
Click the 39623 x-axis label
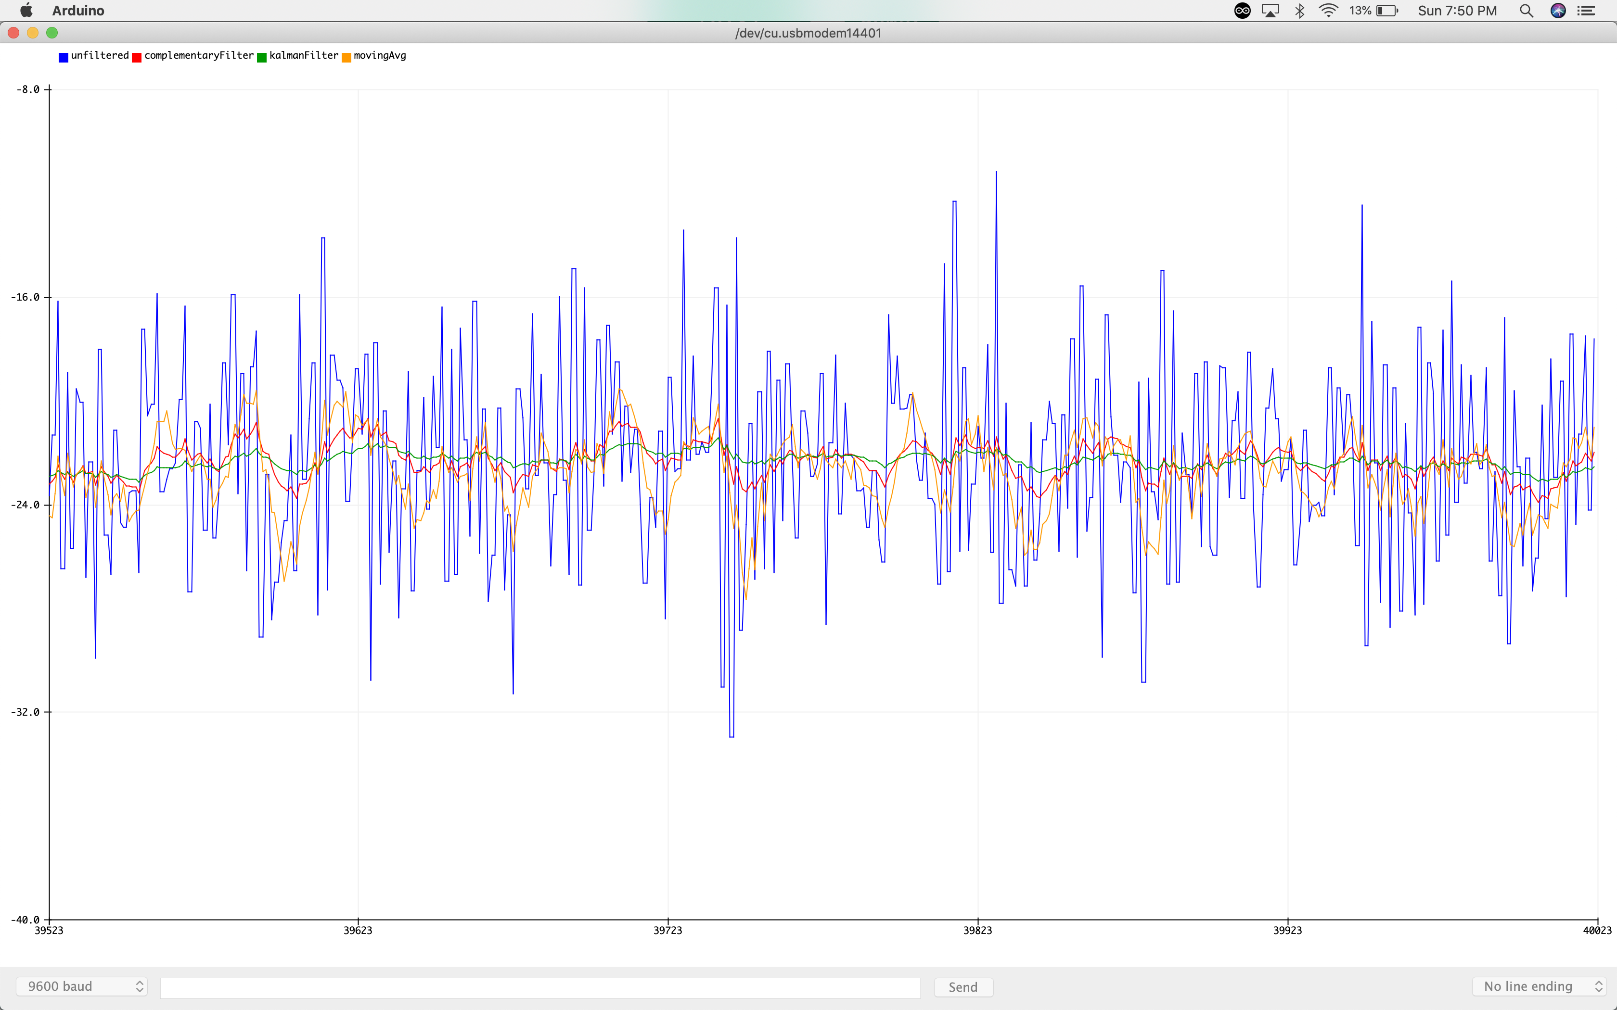click(x=358, y=931)
